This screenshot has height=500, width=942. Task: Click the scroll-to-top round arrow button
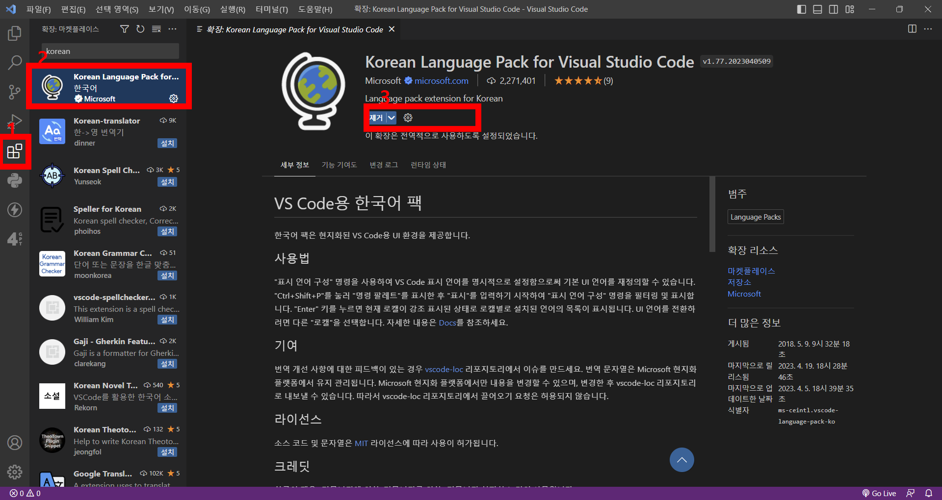point(682,460)
